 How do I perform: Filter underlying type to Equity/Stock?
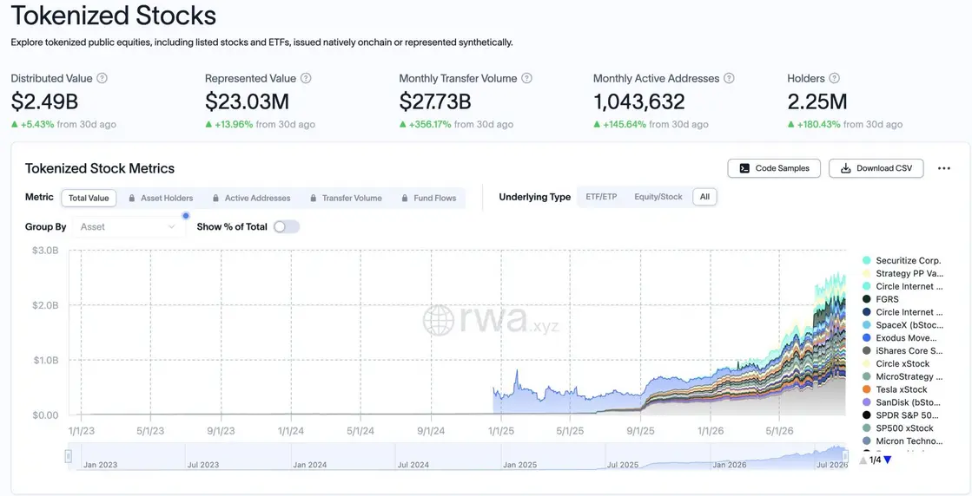click(658, 197)
